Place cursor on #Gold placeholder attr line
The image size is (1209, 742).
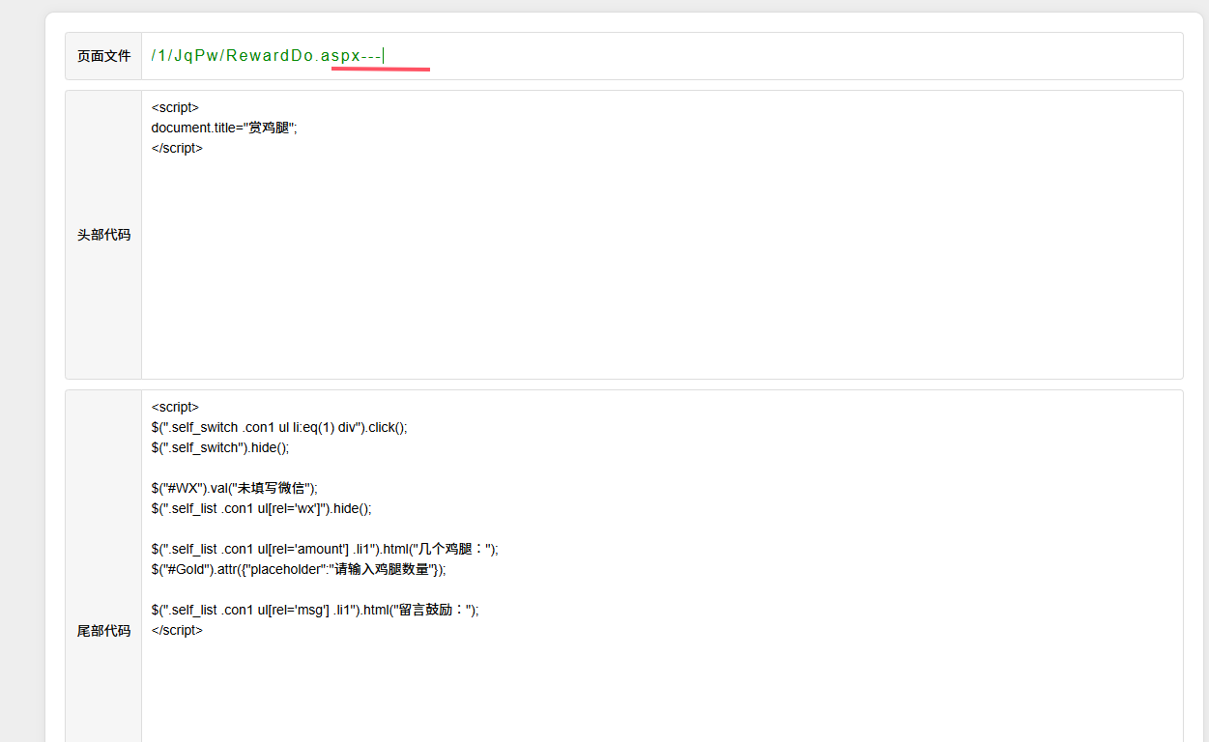[299, 569]
